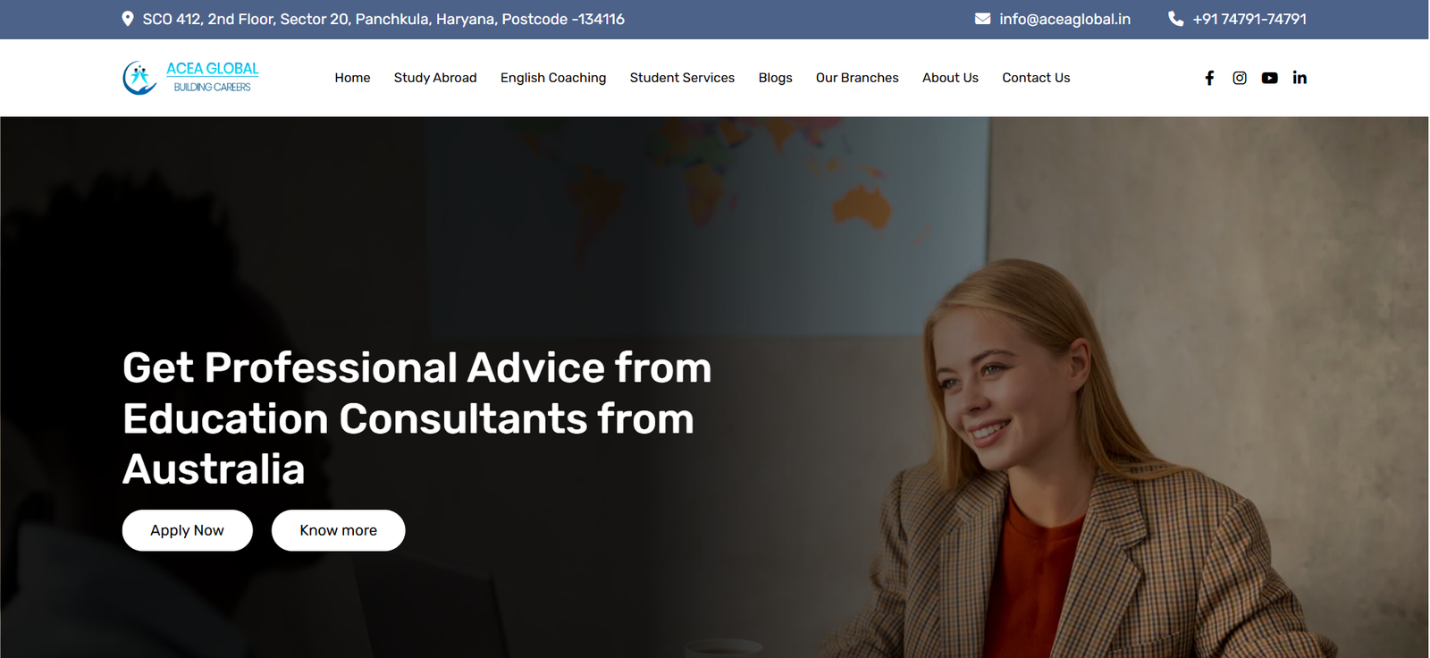Click the Apply Now button
Image resolution: width=1430 pixels, height=658 pixels.
188,530
